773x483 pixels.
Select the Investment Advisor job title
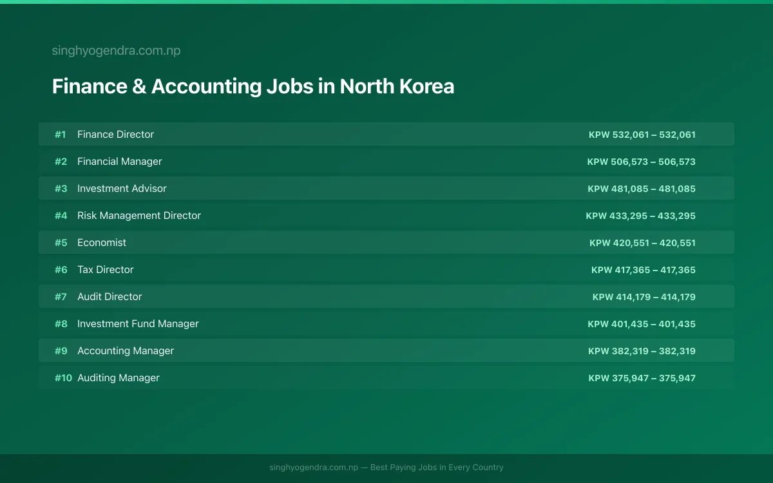tap(122, 189)
